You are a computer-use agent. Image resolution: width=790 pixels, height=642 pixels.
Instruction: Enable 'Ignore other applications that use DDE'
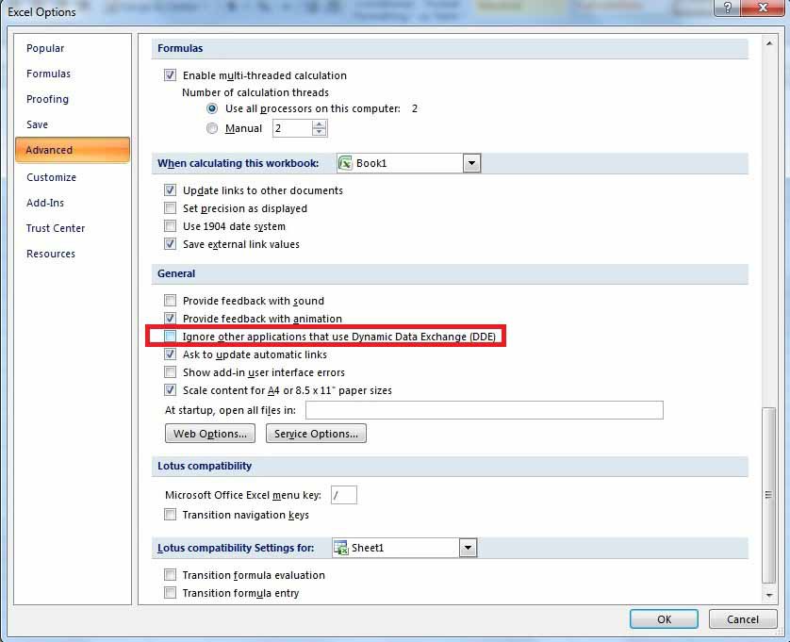(x=171, y=335)
